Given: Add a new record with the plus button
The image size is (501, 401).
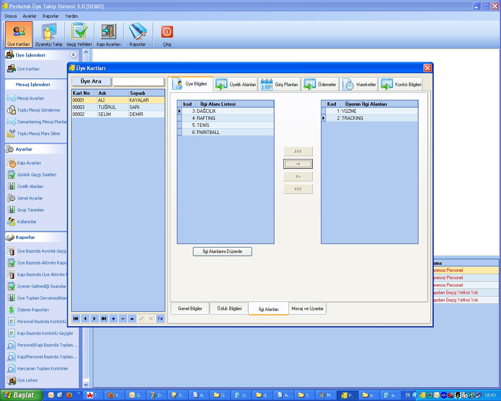Looking at the screenshot, I should click(114, 319).
